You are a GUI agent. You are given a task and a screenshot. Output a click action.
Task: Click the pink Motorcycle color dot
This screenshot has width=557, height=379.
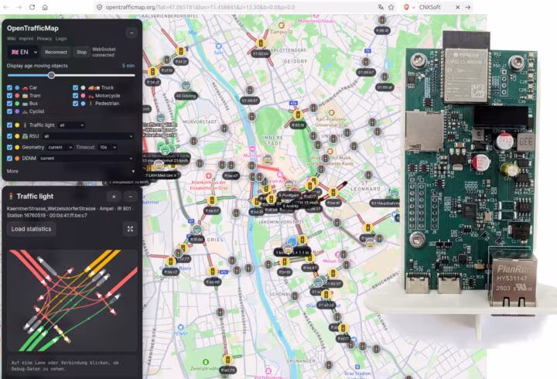(x=83, y=96)
